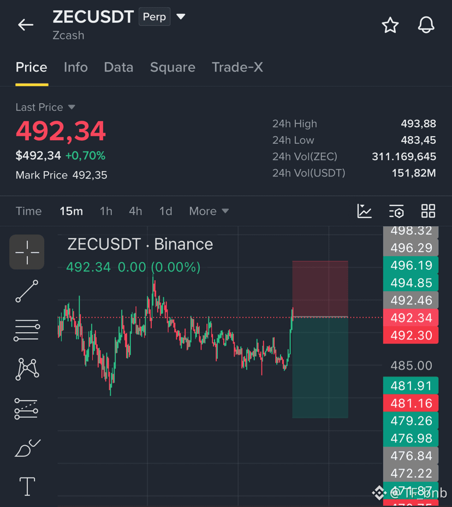This screenshot has height=507, width=452.
Task: Select the trend line drawing tool
Action: pyautogui.click(x=27, y=291)
